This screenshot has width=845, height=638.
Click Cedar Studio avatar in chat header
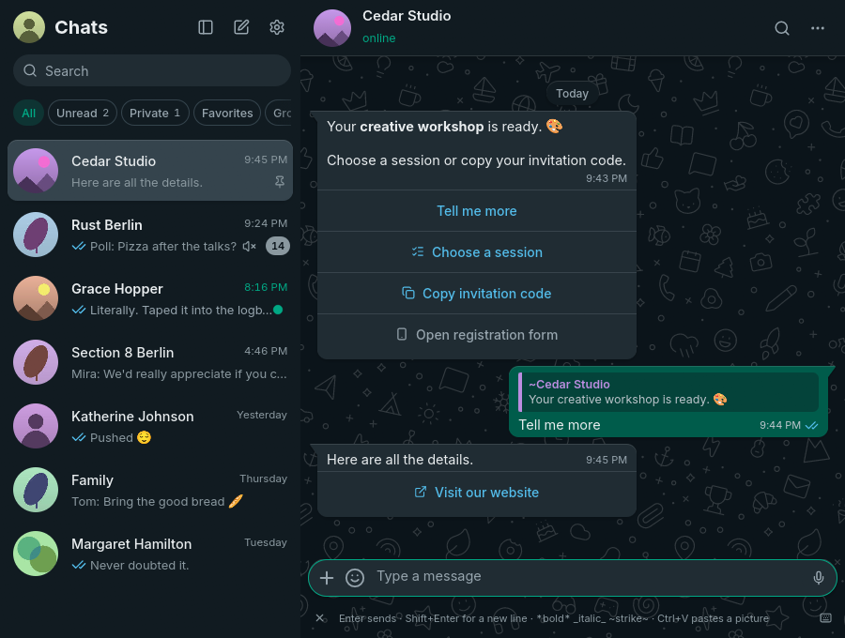(x=332, y=28)
